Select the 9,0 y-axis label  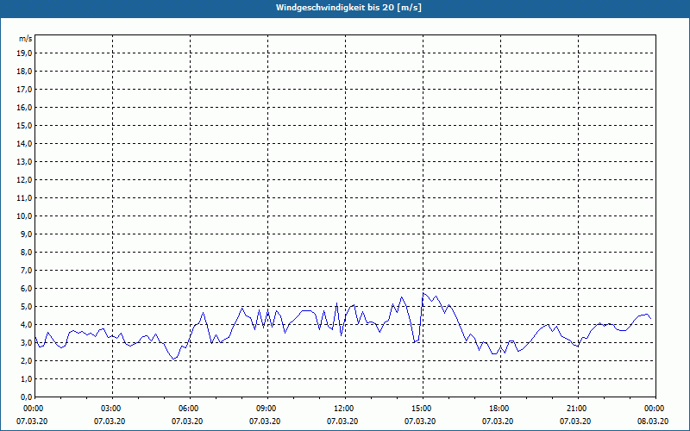click(x=27, y=234)
